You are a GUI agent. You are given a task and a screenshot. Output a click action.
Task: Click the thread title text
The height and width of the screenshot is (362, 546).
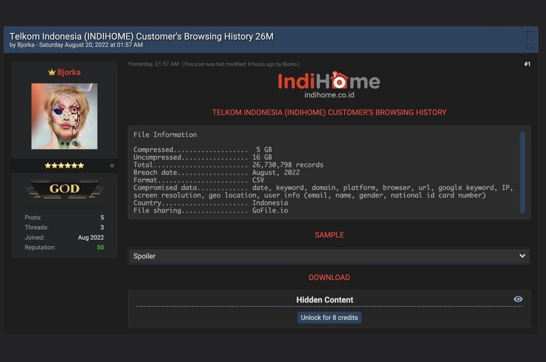click(141, 36)
